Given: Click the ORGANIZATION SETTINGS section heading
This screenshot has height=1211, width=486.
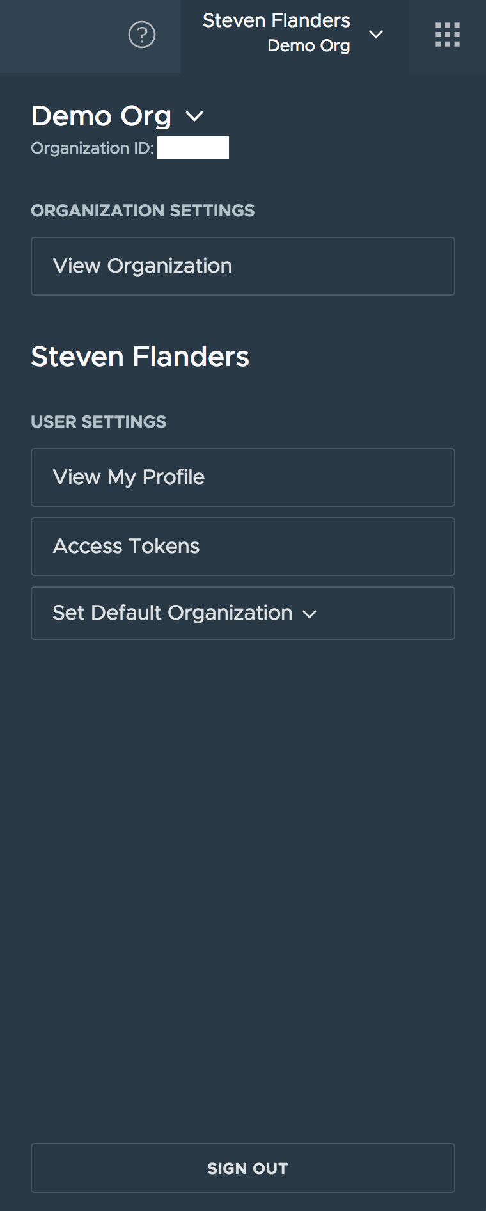Looking at the screenshot, I should [x=143, y=211].
